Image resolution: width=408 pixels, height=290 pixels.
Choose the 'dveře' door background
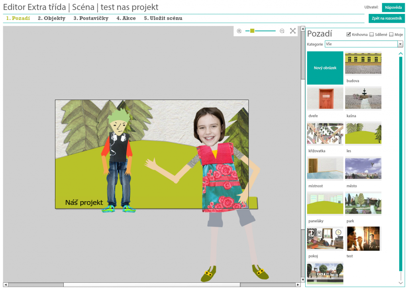click(325, 98)
